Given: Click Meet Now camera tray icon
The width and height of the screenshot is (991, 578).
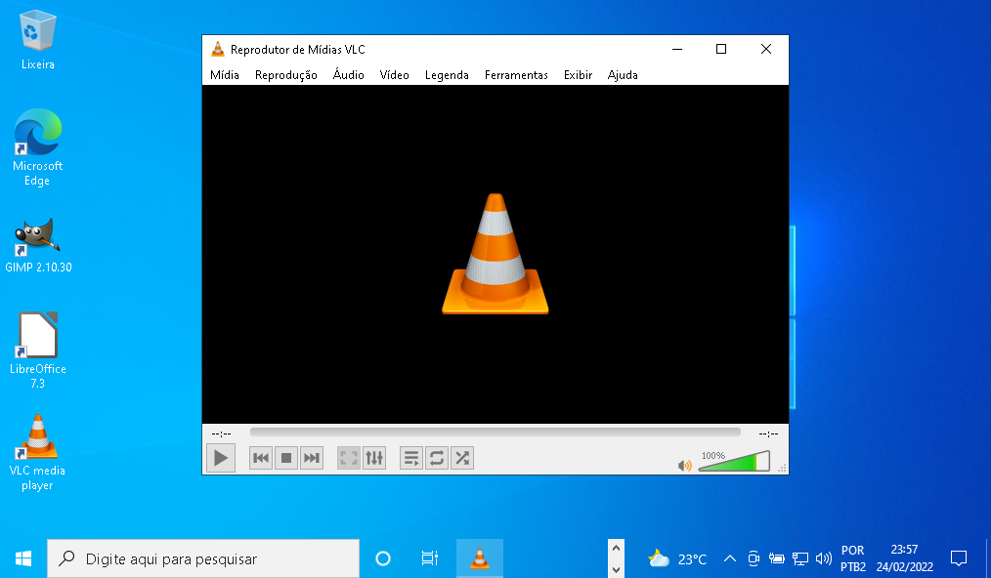Looking at the screenshot, I should pyautogui.click(x=754, y=558).
